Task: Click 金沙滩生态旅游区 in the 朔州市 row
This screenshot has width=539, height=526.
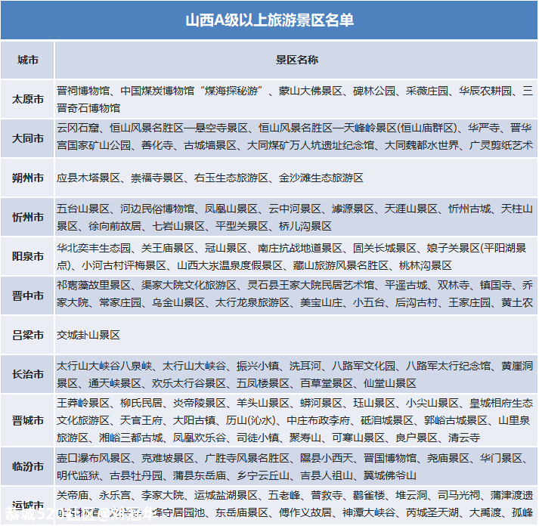Action: 321,178
